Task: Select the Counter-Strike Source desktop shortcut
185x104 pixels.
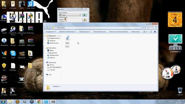Action: point(13,30)
